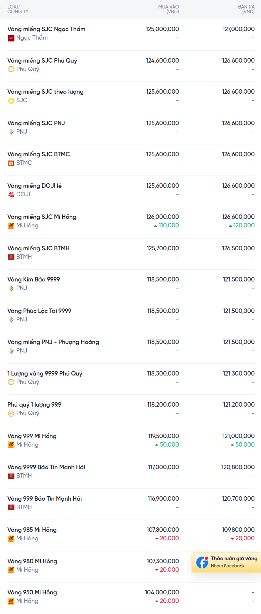This screenshot has height=614, width=261.
Task: Click the Phú Quý logo under SJC Phú Quý
Action: tap(11, 69)
